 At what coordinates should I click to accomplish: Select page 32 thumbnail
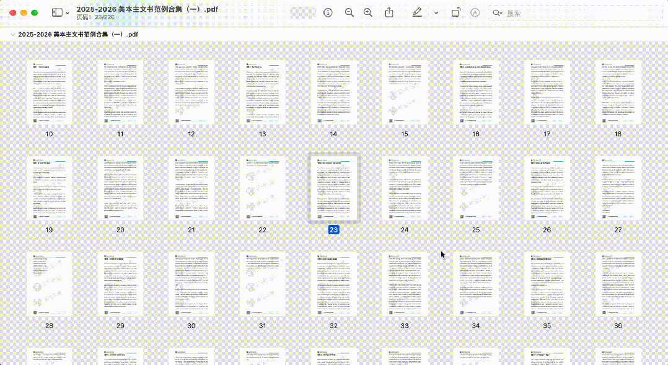click(333, 284)
